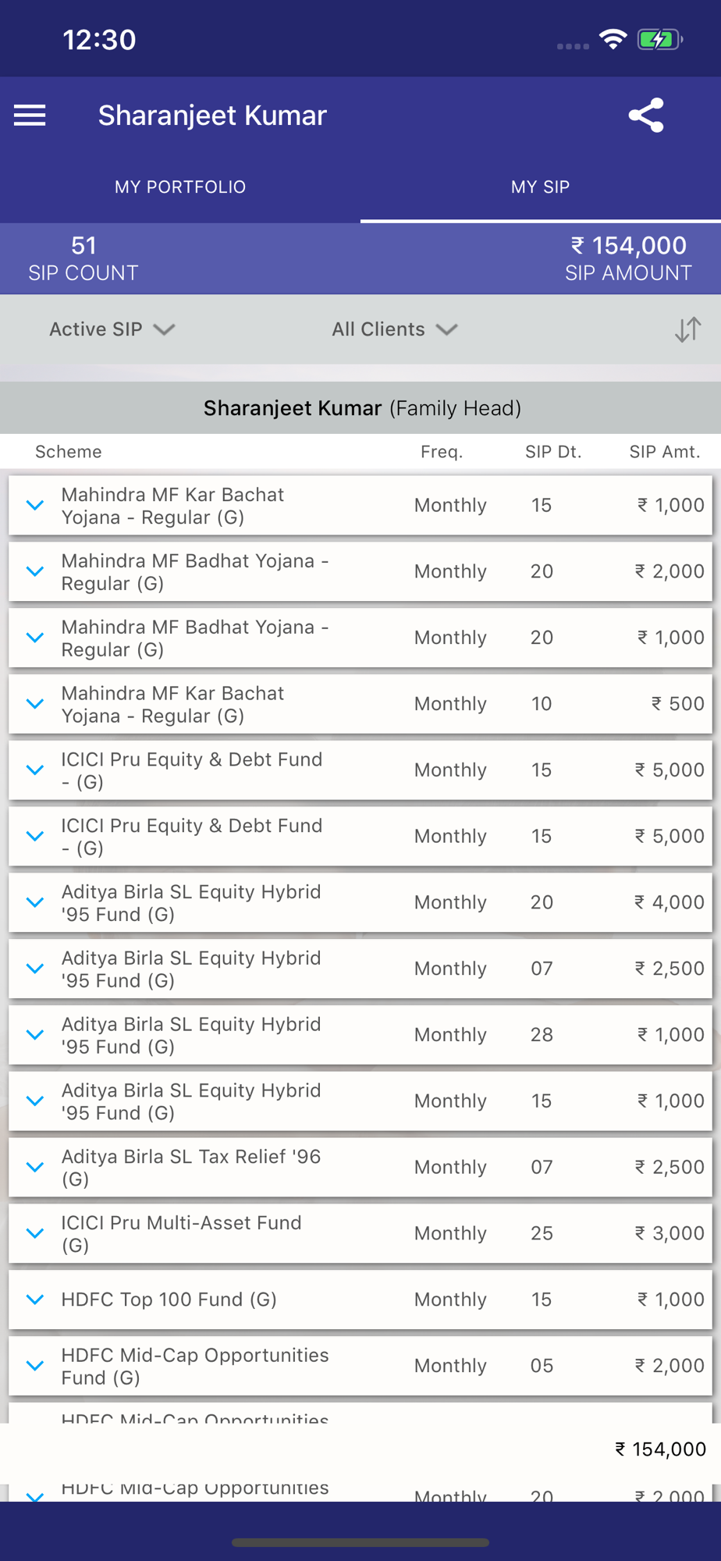
Task: Open the Active SIP filter dropdown
Action: (x=112, y=329)
